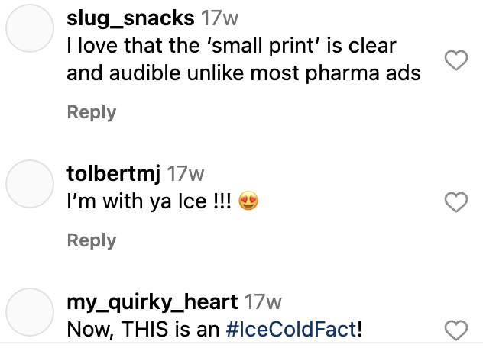Click the heart-eyes emoji in tolbertmj's comment
This screenshot has width=483, height=348.
(248, 201)
